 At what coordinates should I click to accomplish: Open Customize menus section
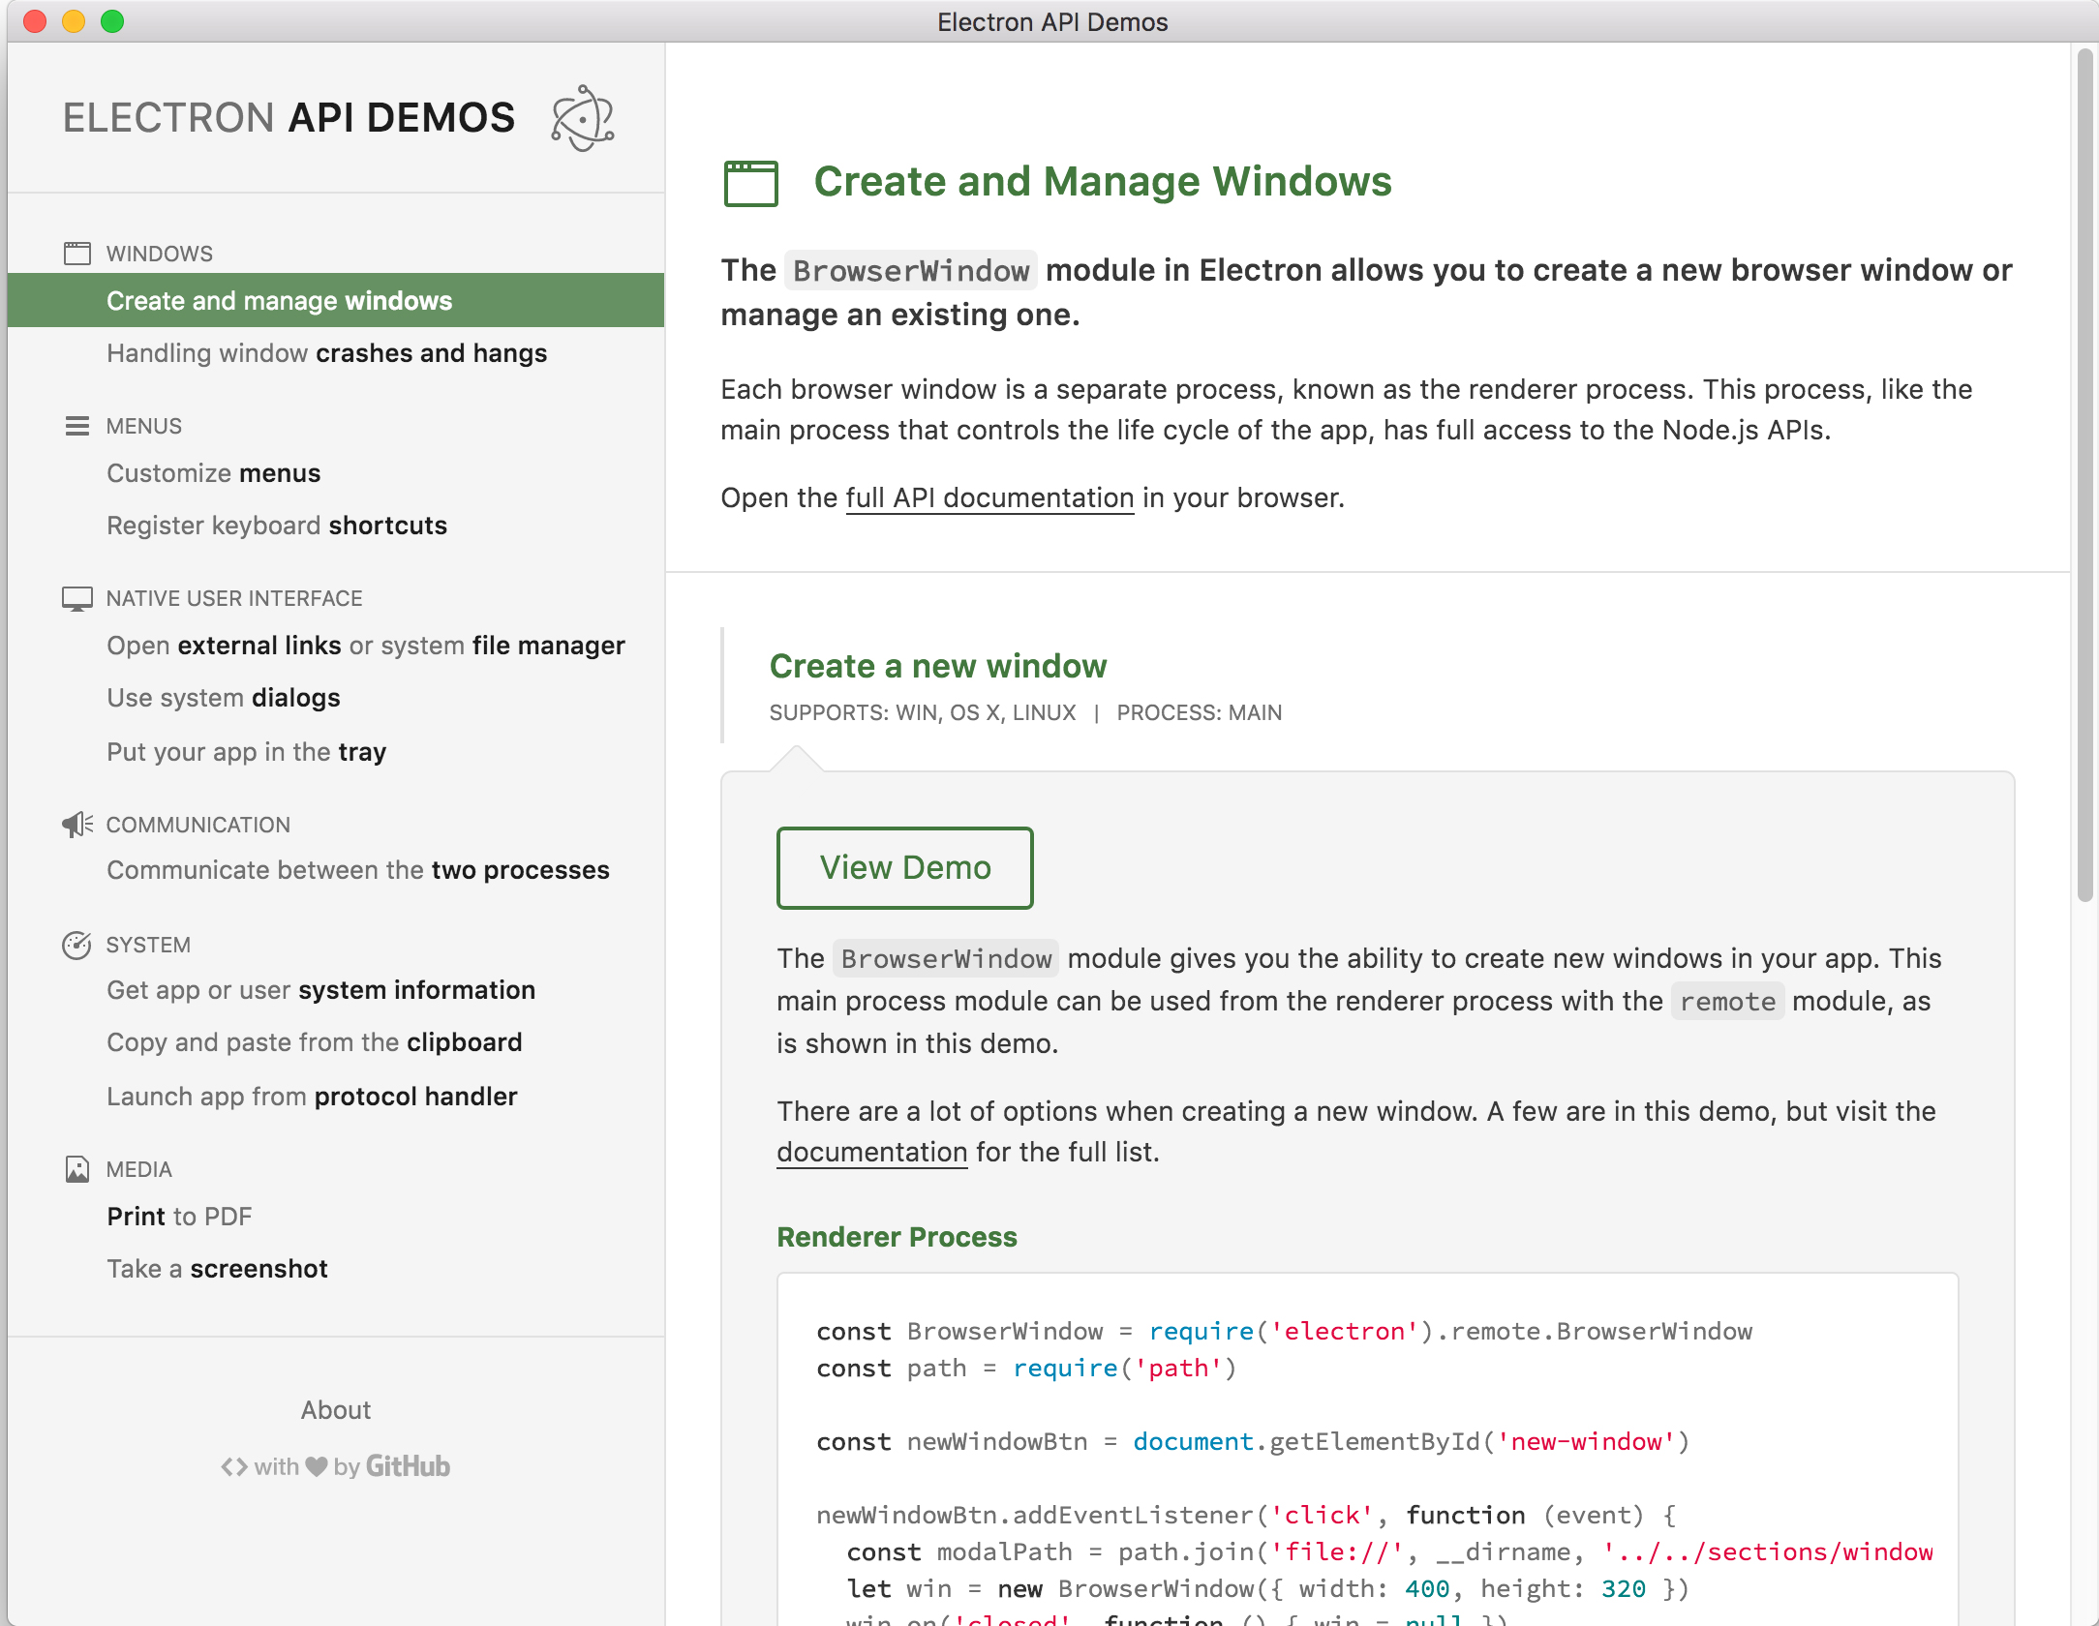(214, 473)
